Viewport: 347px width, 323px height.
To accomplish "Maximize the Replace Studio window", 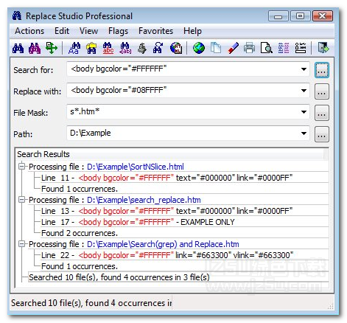I will pos(300,16).
